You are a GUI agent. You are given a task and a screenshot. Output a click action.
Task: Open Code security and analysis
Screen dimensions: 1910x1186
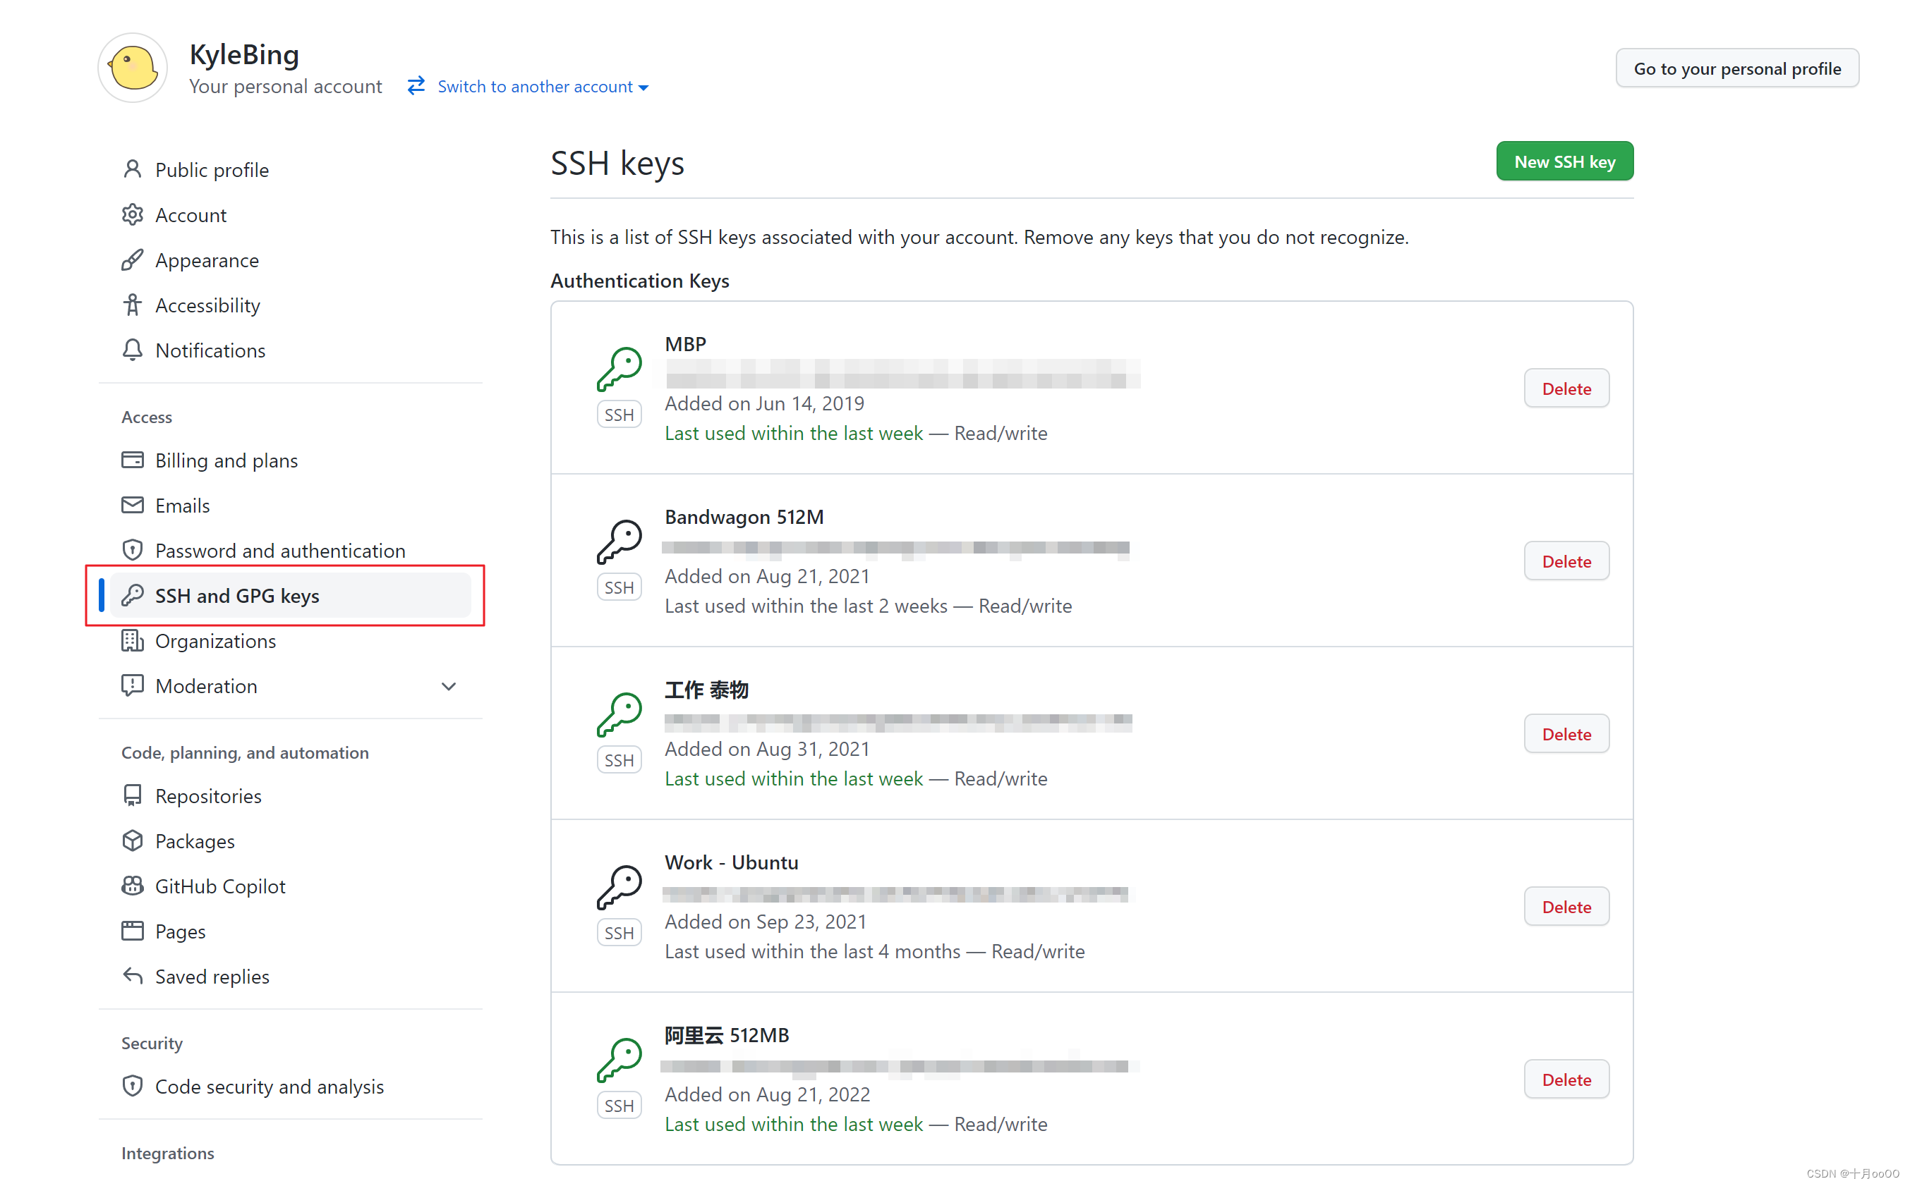[x=270, y=1087]
